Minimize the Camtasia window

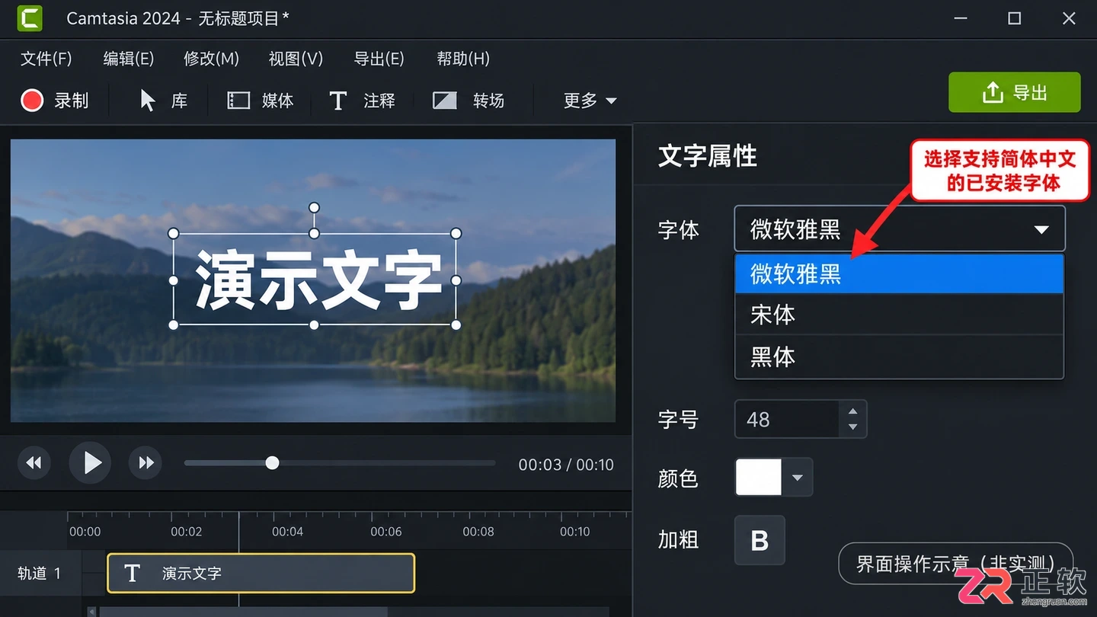click(960, 18)
